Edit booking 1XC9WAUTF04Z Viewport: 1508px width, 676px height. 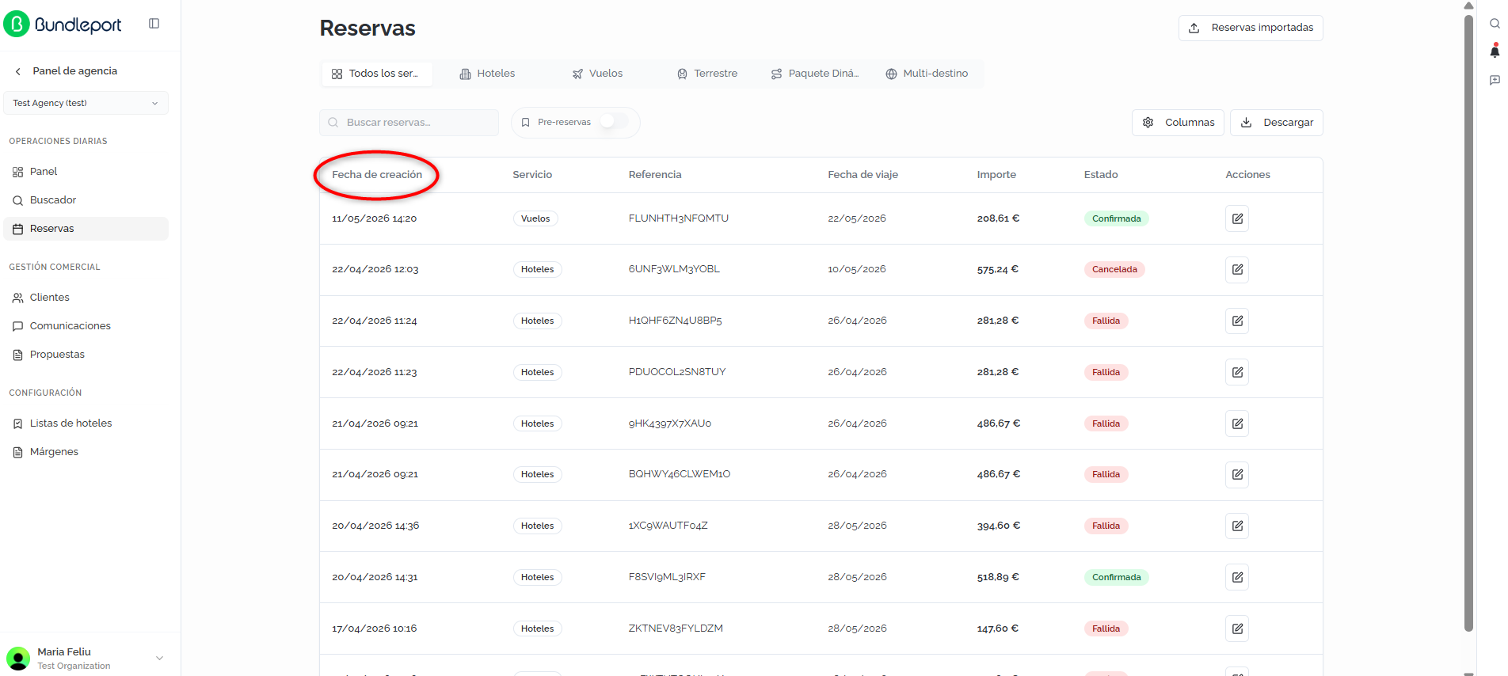coord(1237,526)
